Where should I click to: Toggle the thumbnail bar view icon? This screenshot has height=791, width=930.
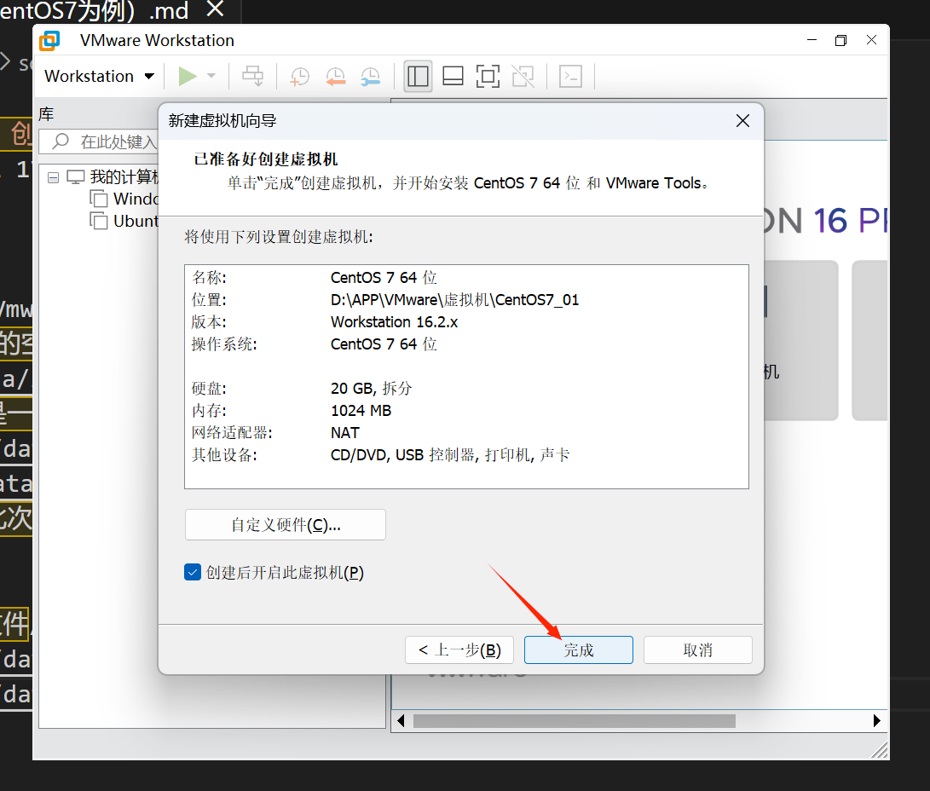pyautogui.click(x=453, y=77)
